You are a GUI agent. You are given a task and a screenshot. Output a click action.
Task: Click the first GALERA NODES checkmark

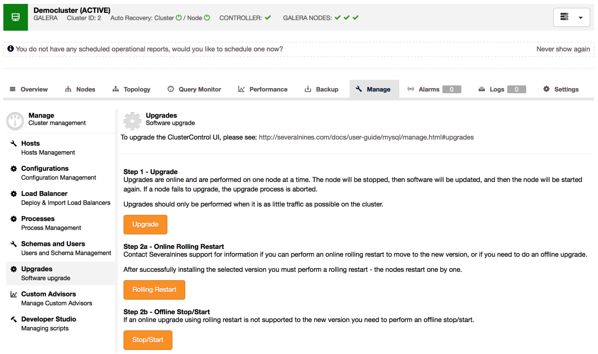[337, 18]
